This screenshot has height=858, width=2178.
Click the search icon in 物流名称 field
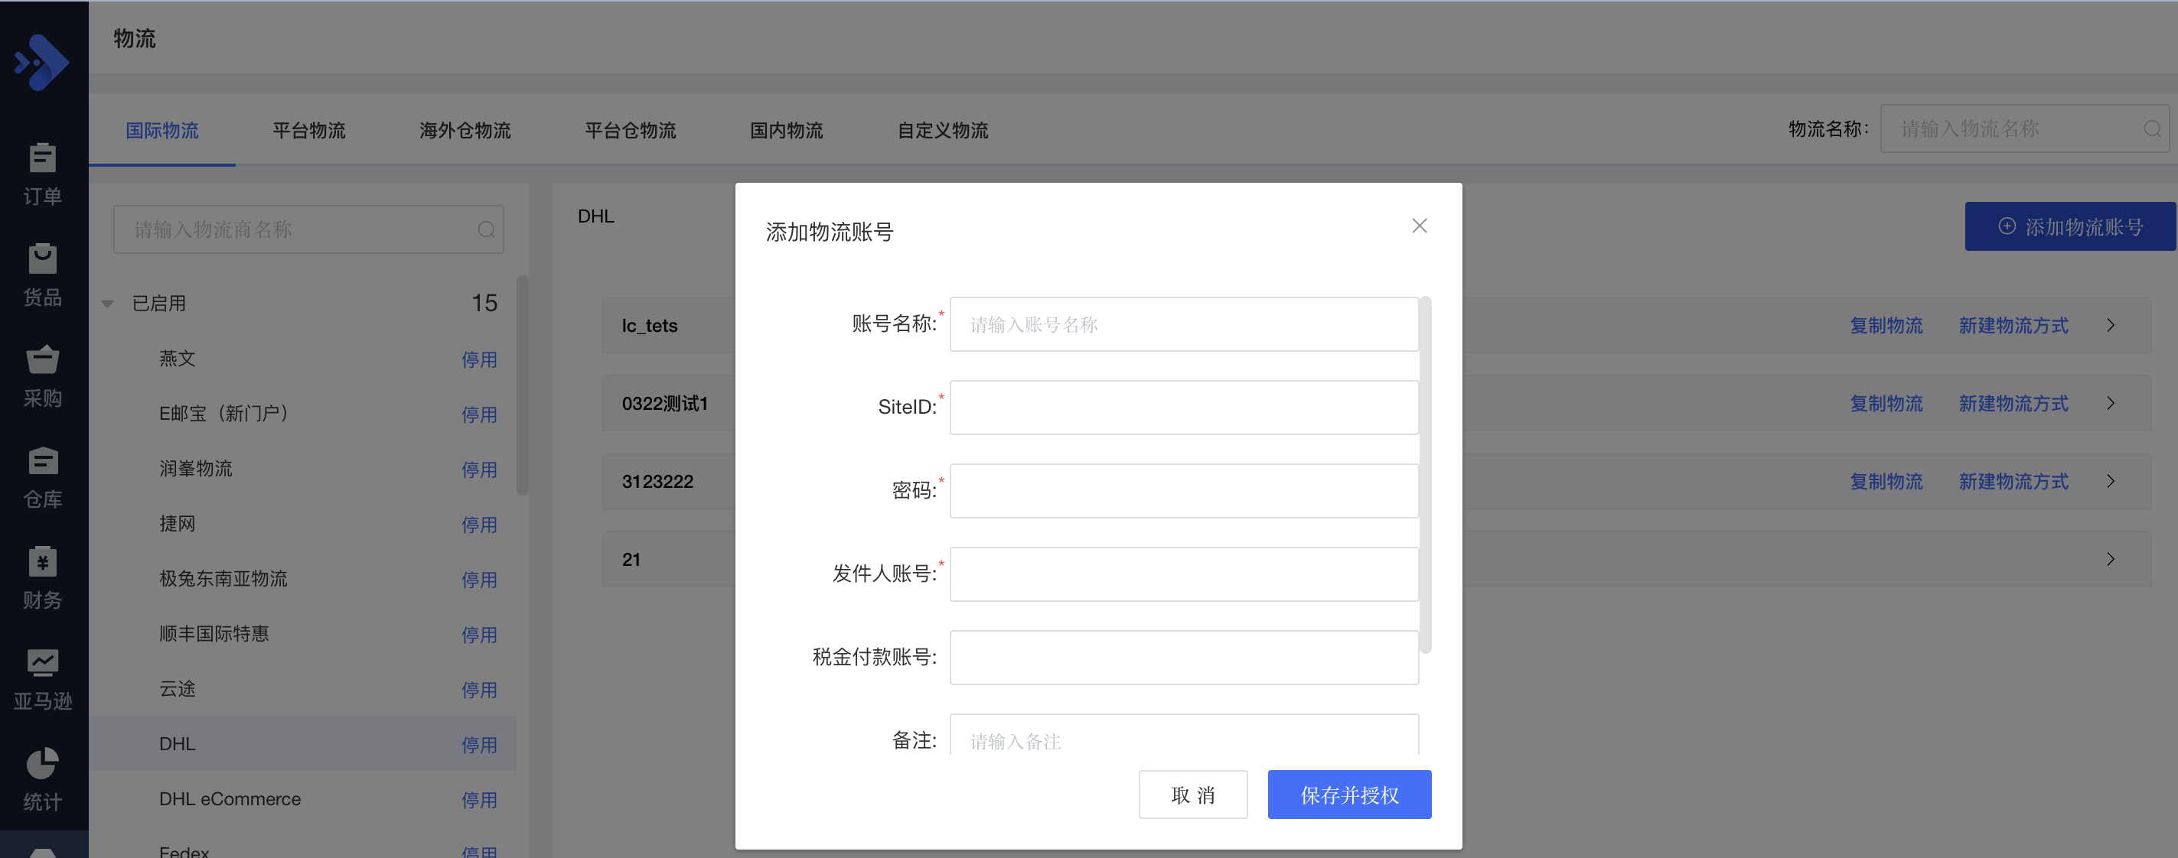(2152, 129)
